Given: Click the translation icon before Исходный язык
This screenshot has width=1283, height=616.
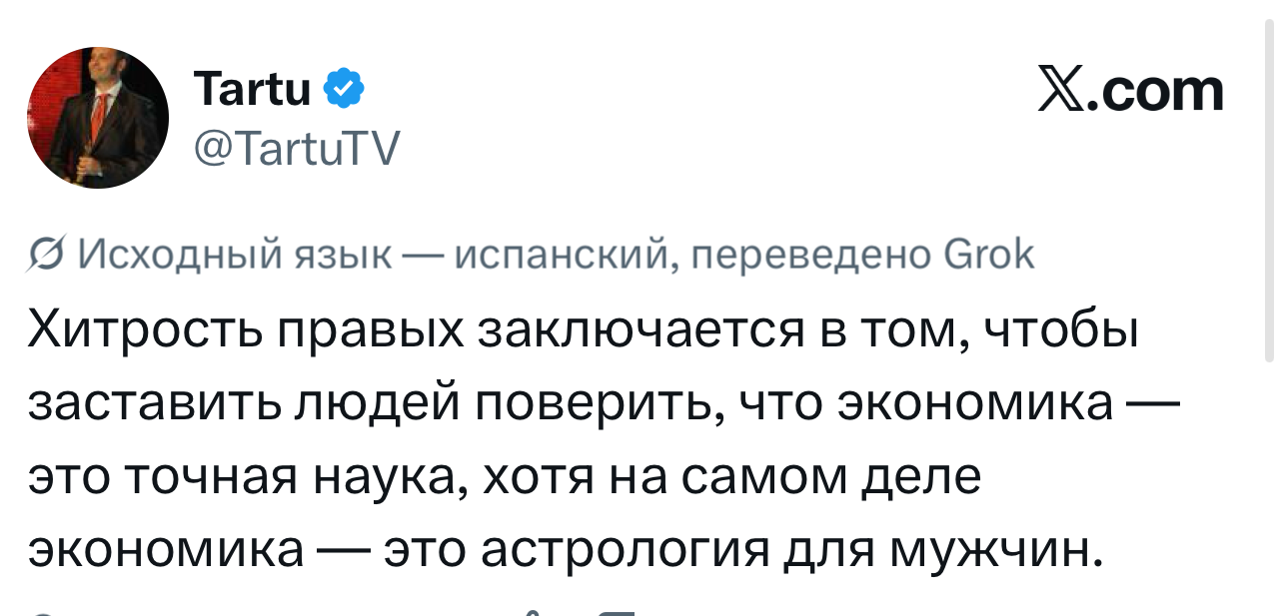Looking at the screenshot, I should pos(46,257).
